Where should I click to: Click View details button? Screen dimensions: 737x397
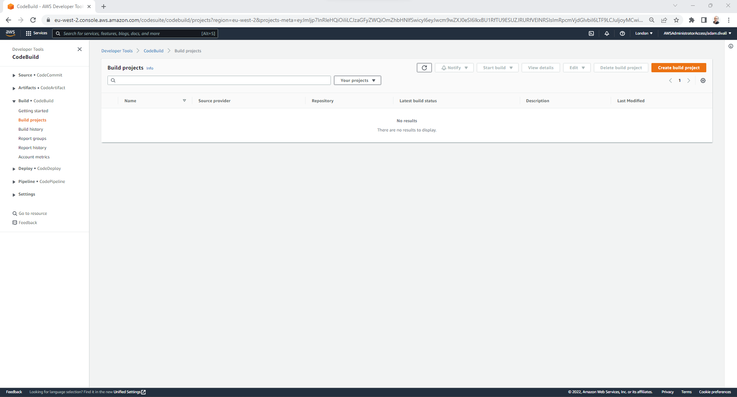541,68
